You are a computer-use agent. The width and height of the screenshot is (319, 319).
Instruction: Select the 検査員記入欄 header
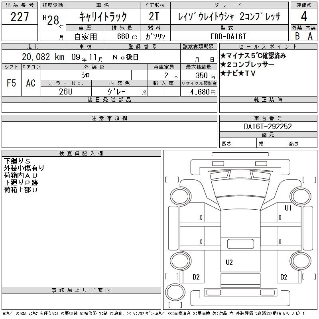[81, 154]
